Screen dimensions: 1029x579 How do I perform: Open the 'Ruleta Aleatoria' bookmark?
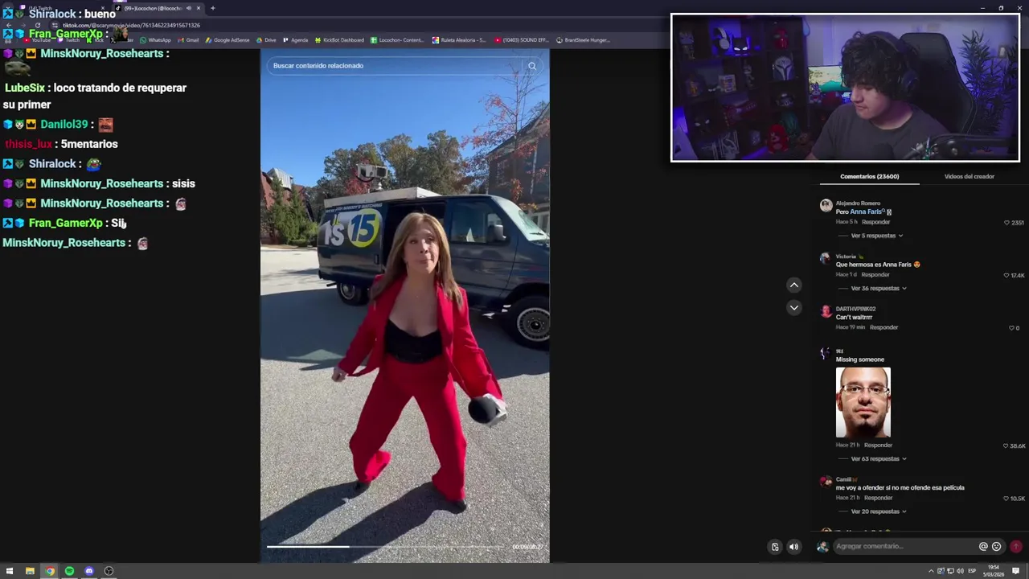458,40
